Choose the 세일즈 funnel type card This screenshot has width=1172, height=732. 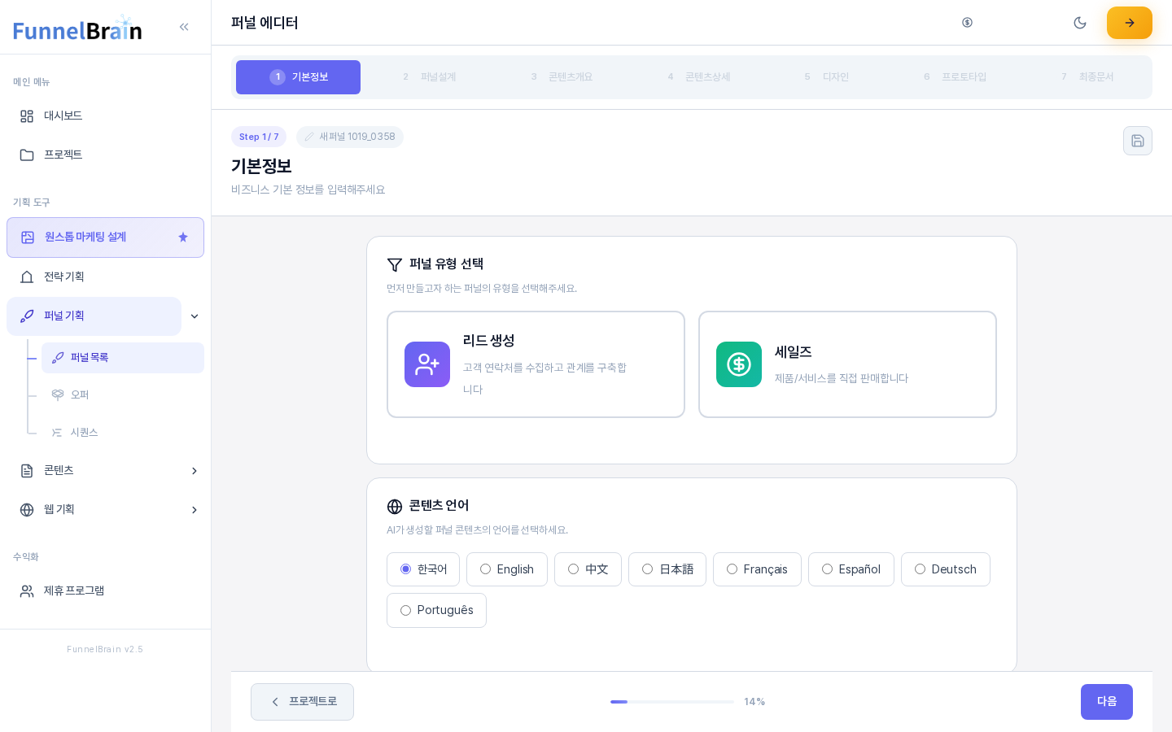tap(847, 364)
